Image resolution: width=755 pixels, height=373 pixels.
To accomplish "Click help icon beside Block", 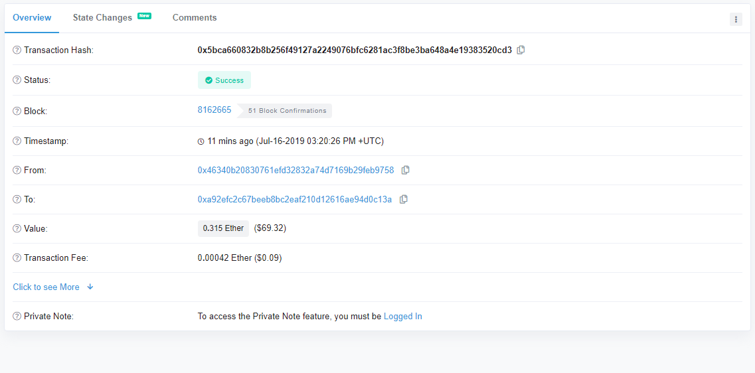I will (17, 112).
